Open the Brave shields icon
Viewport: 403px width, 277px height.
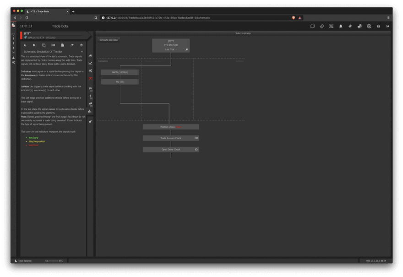[294, 18]
